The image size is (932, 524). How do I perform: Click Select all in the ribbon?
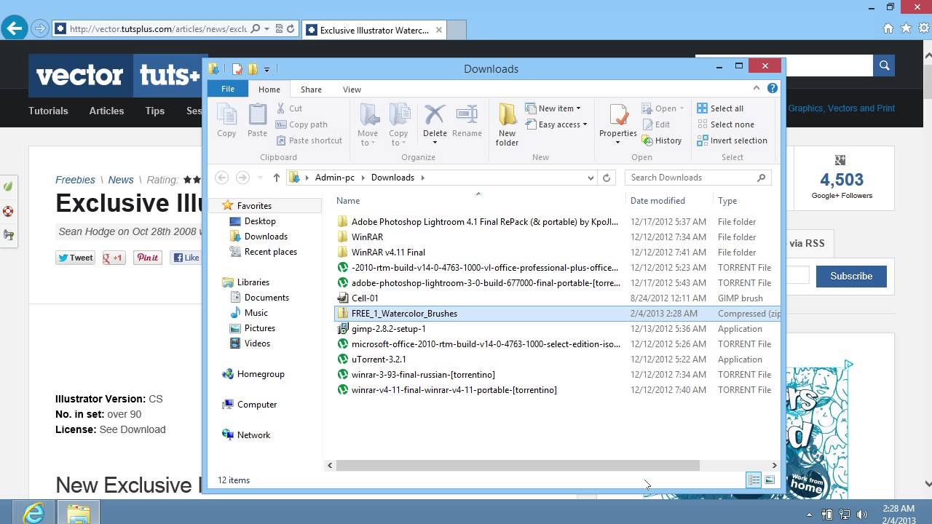pyautogui.click(x=720, y=108)
